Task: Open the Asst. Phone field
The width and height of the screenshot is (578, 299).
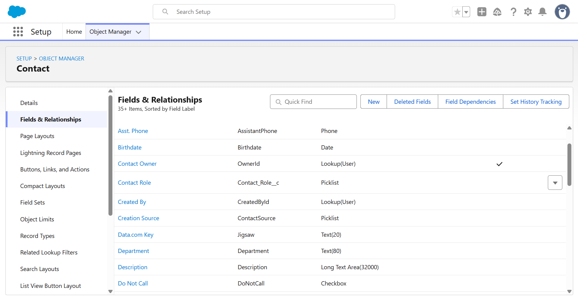Action: click(133, 131)
